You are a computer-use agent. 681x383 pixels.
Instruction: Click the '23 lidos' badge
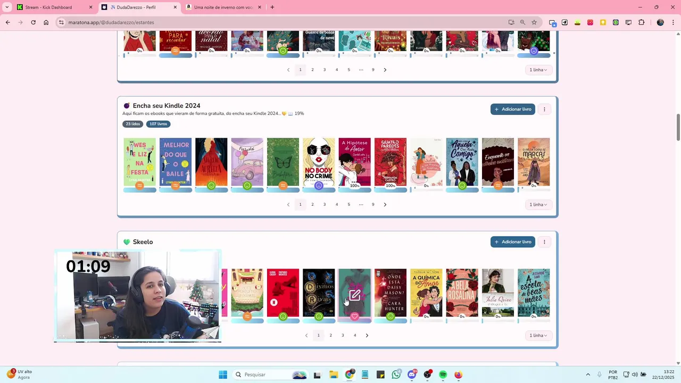pos(133,124)
